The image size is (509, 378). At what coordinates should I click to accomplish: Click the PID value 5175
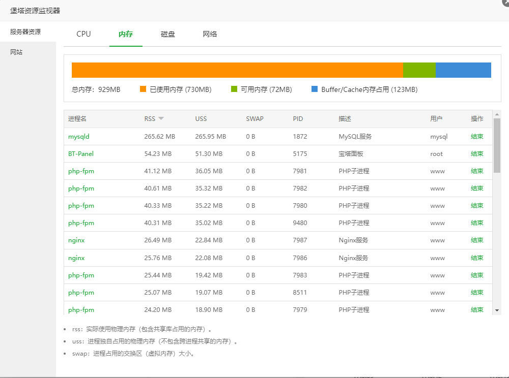tap(300, 153)
